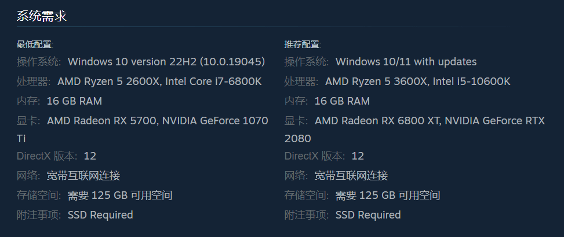Click recommended 宽带互联网连接 network text

point(351,176)
